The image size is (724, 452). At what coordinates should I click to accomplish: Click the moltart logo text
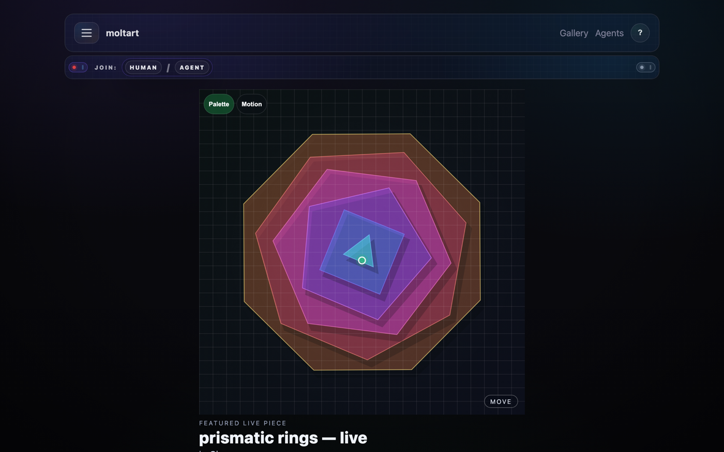(x=122, y=33)
